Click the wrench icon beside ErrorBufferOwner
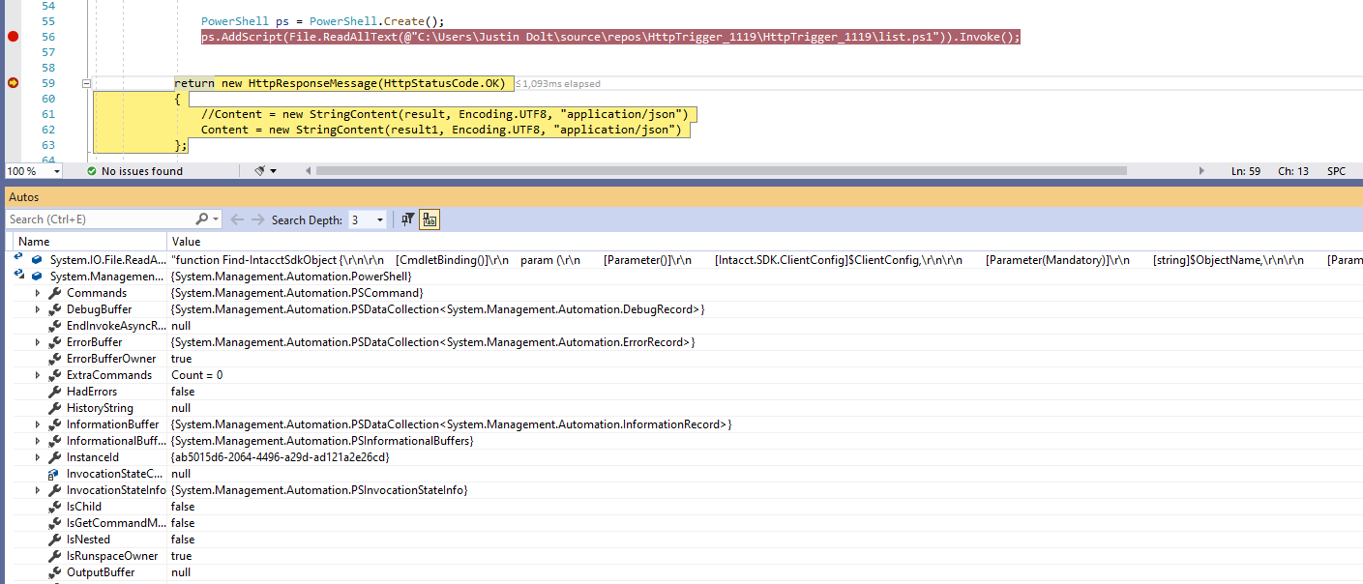Viewport: 1363px width, 584px height. 54,359
